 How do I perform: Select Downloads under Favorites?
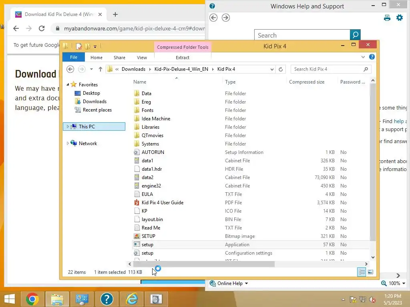pyautogui.click(x=94, y=102)
